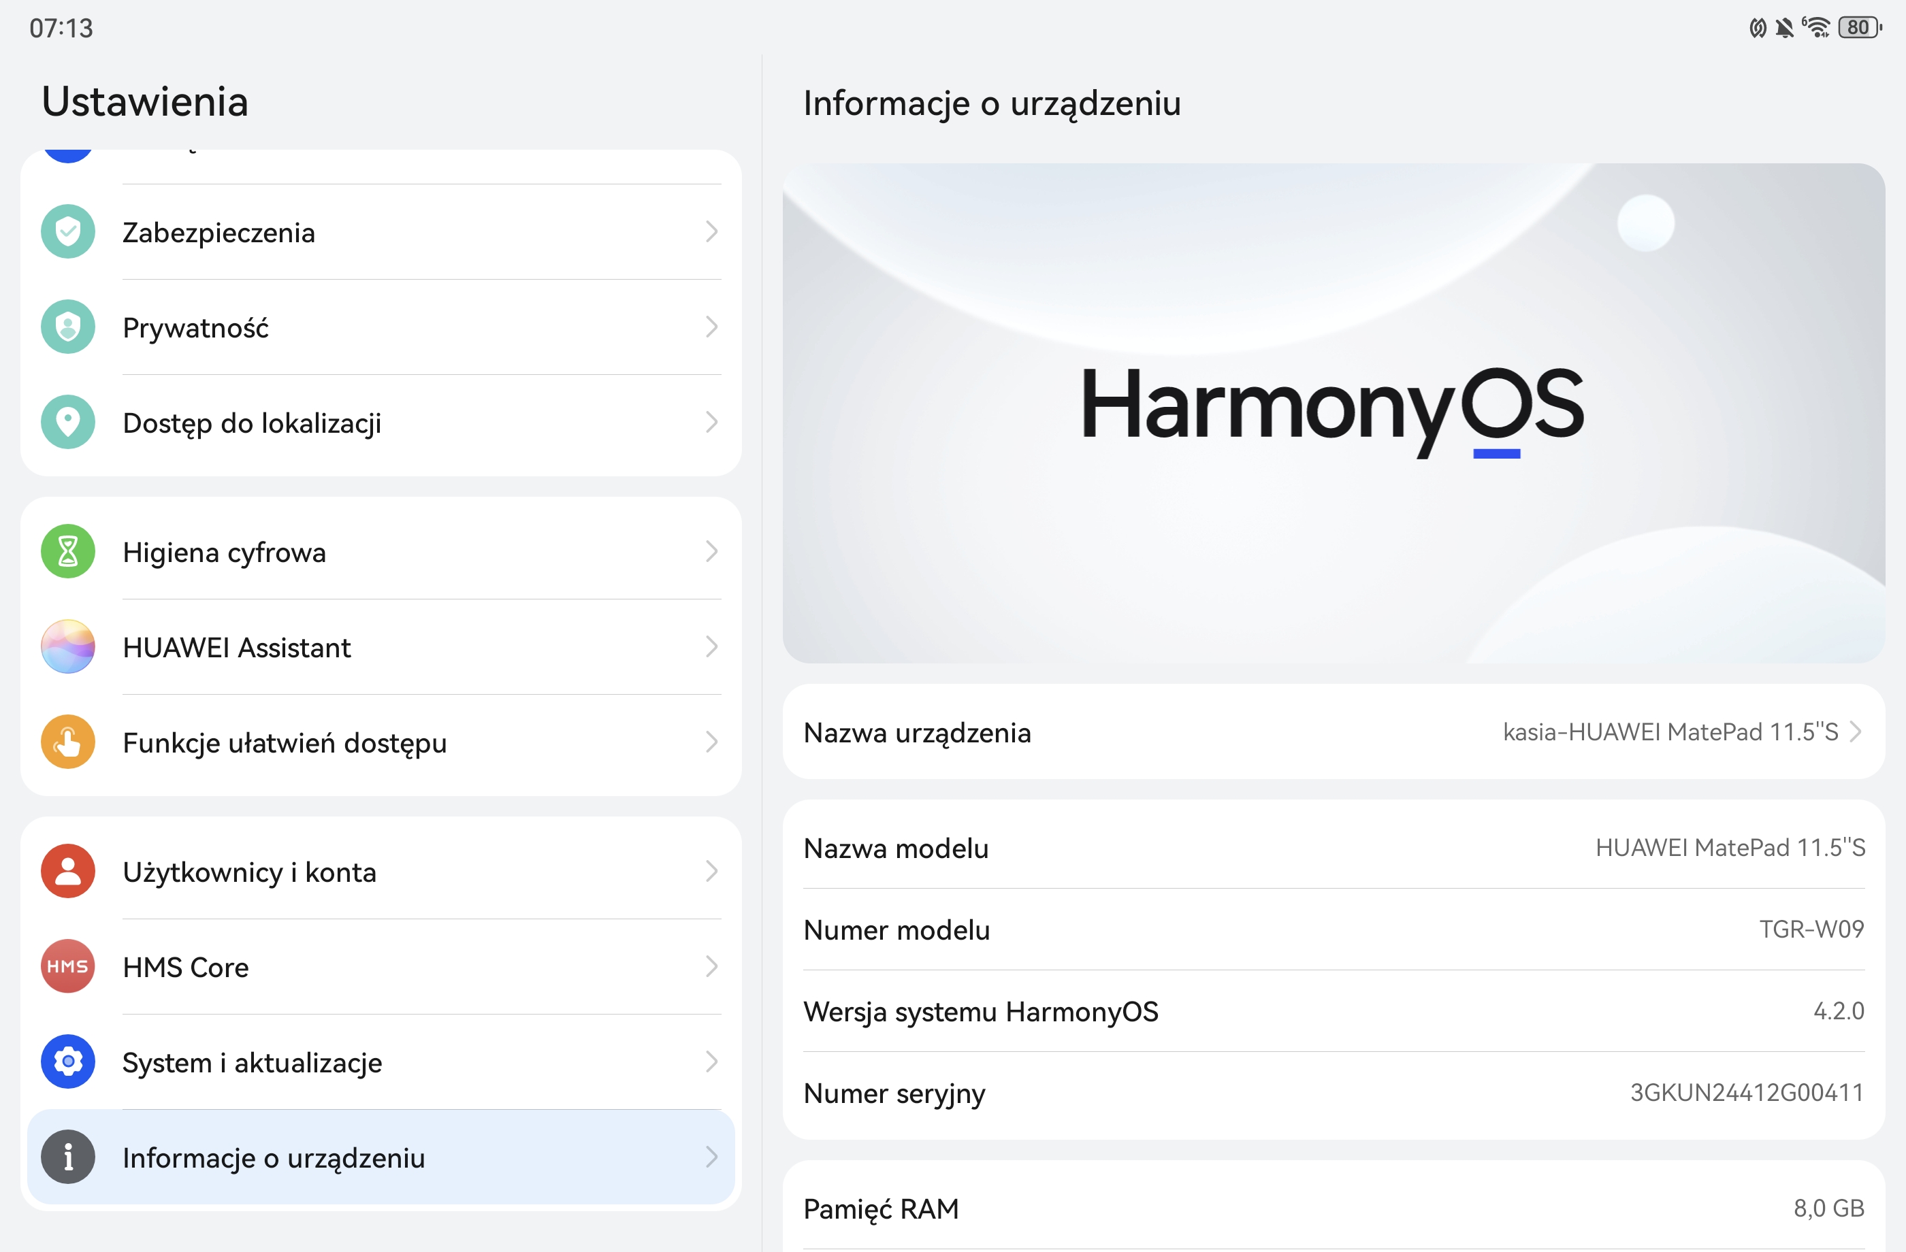Screen dimensions: 1906x1252
Task: Tap the Informacje o urządzeniu page title
Action: (992, 103)
